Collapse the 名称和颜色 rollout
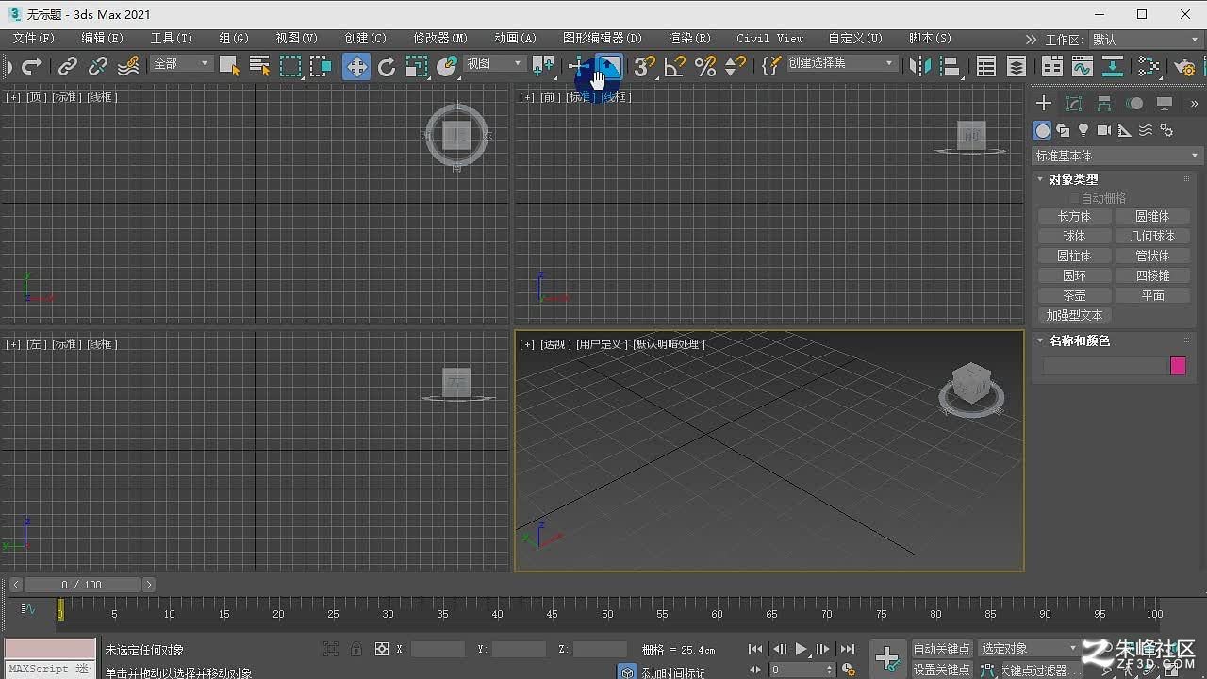This screenshot has width=1207, height=679. [x=1079, y=340]
